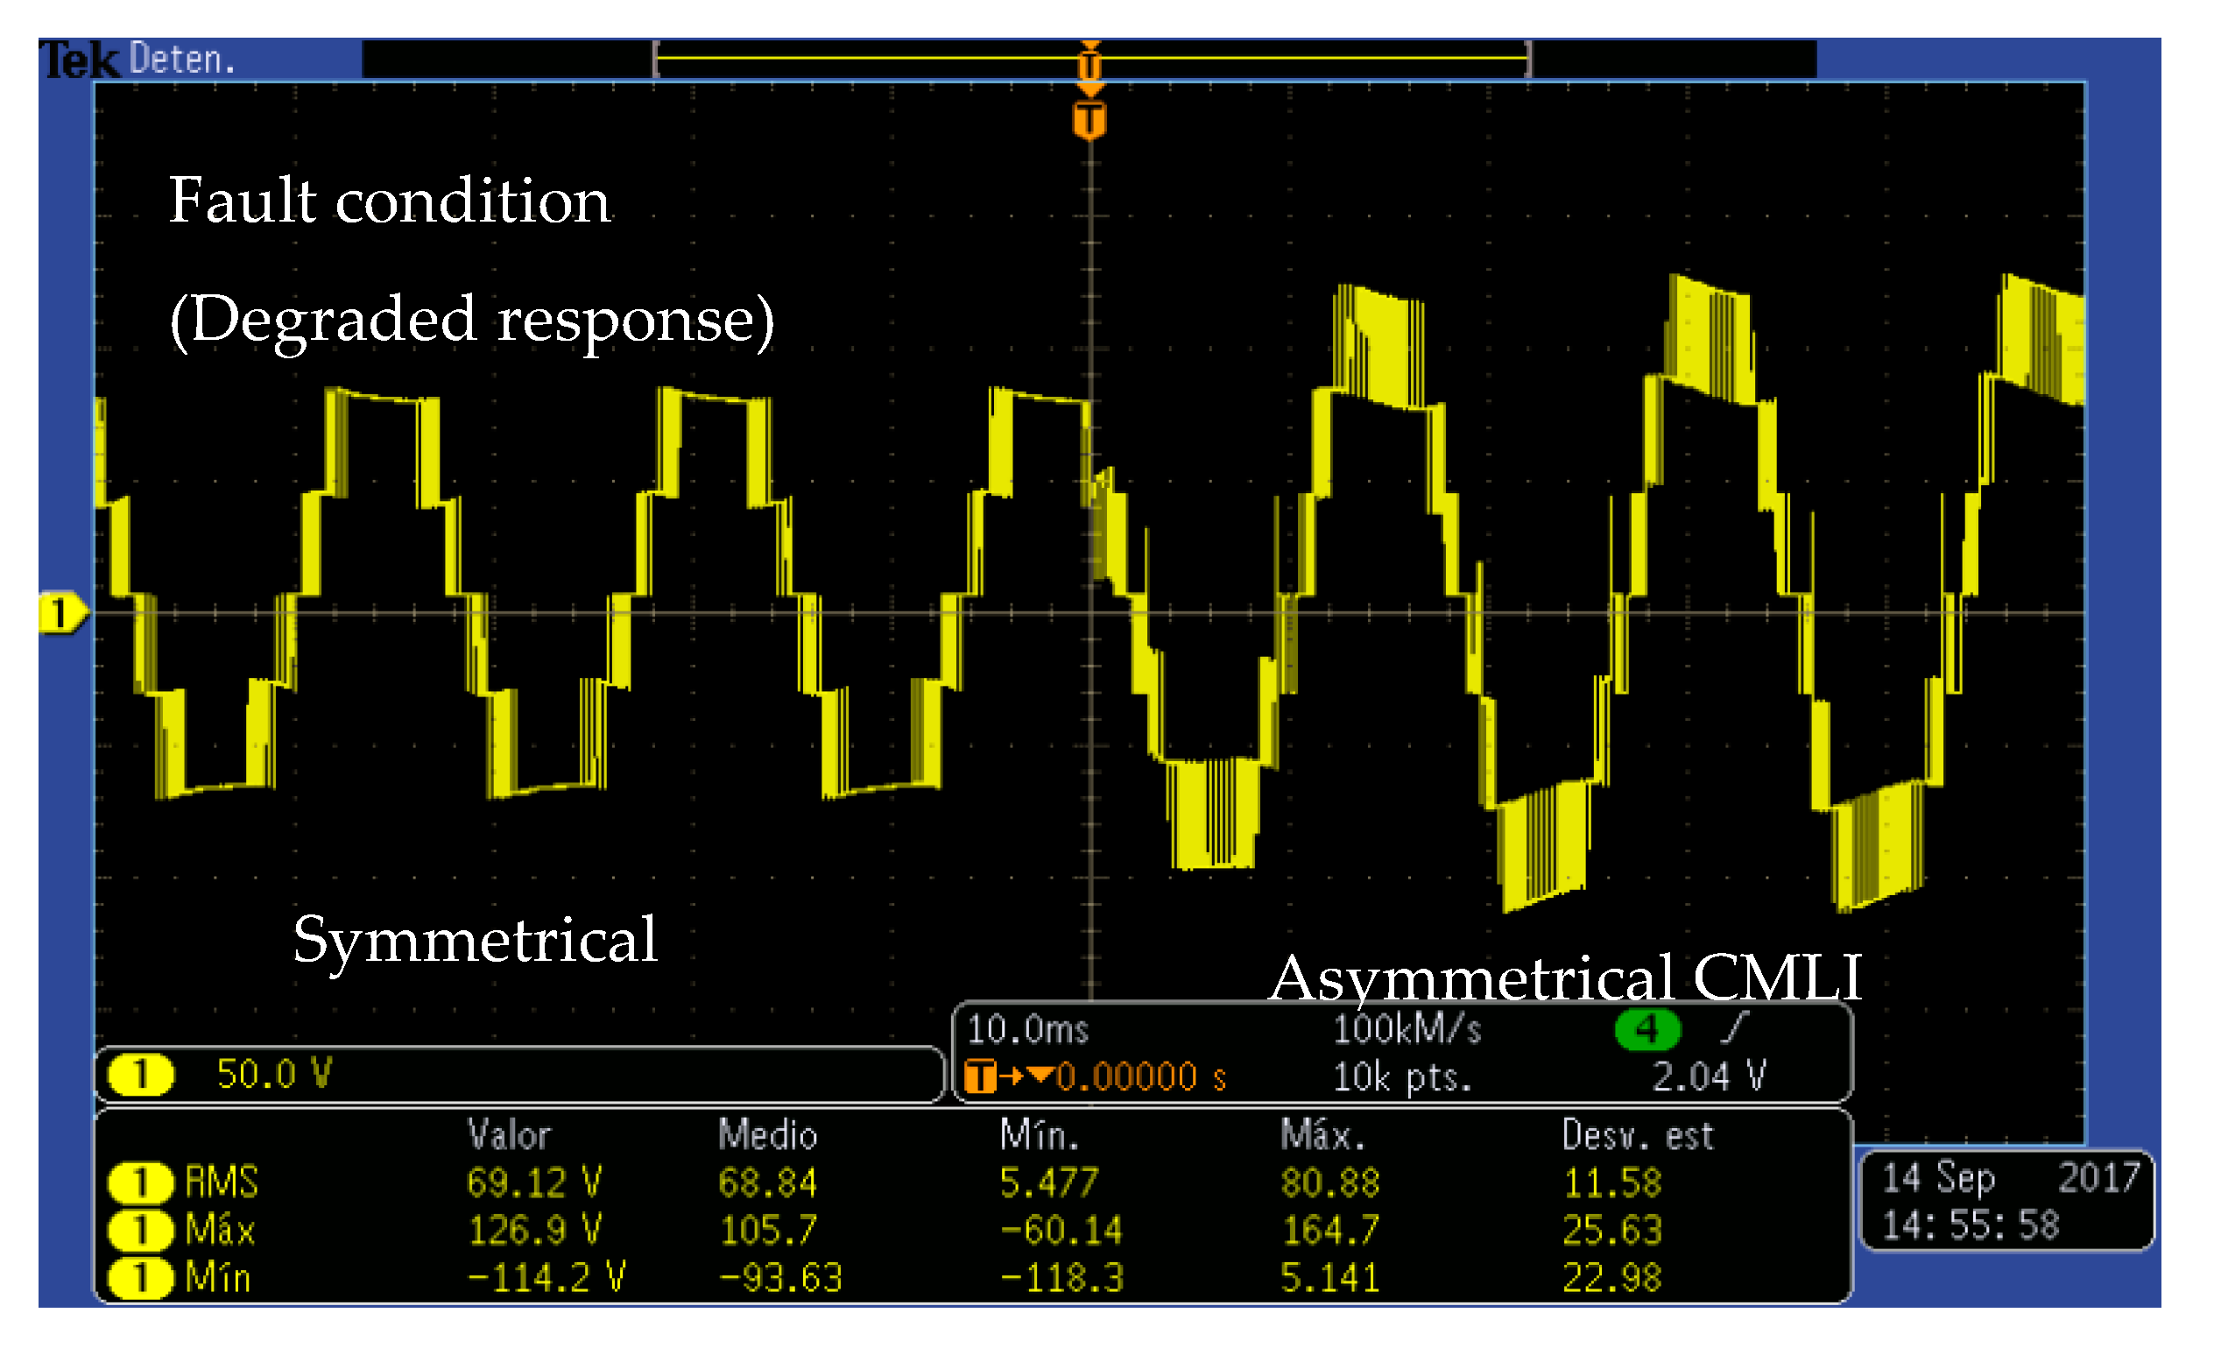Viewport: 2214px width, 1348px height.
Task: Click the channel 1 badge next to RMS
Action: pos(140,1182)
